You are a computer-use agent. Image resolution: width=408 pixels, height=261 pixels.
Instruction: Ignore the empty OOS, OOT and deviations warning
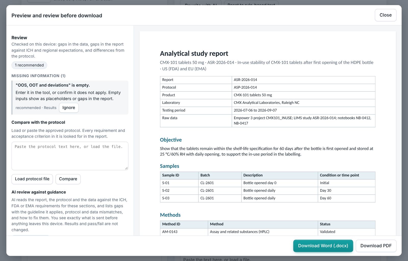[69, 107]
